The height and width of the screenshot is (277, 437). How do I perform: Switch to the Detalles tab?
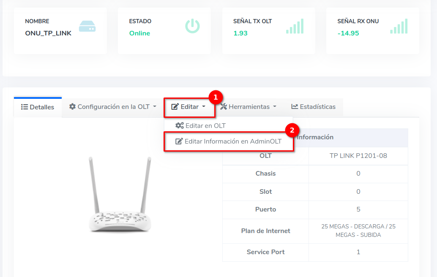[38, 107]
